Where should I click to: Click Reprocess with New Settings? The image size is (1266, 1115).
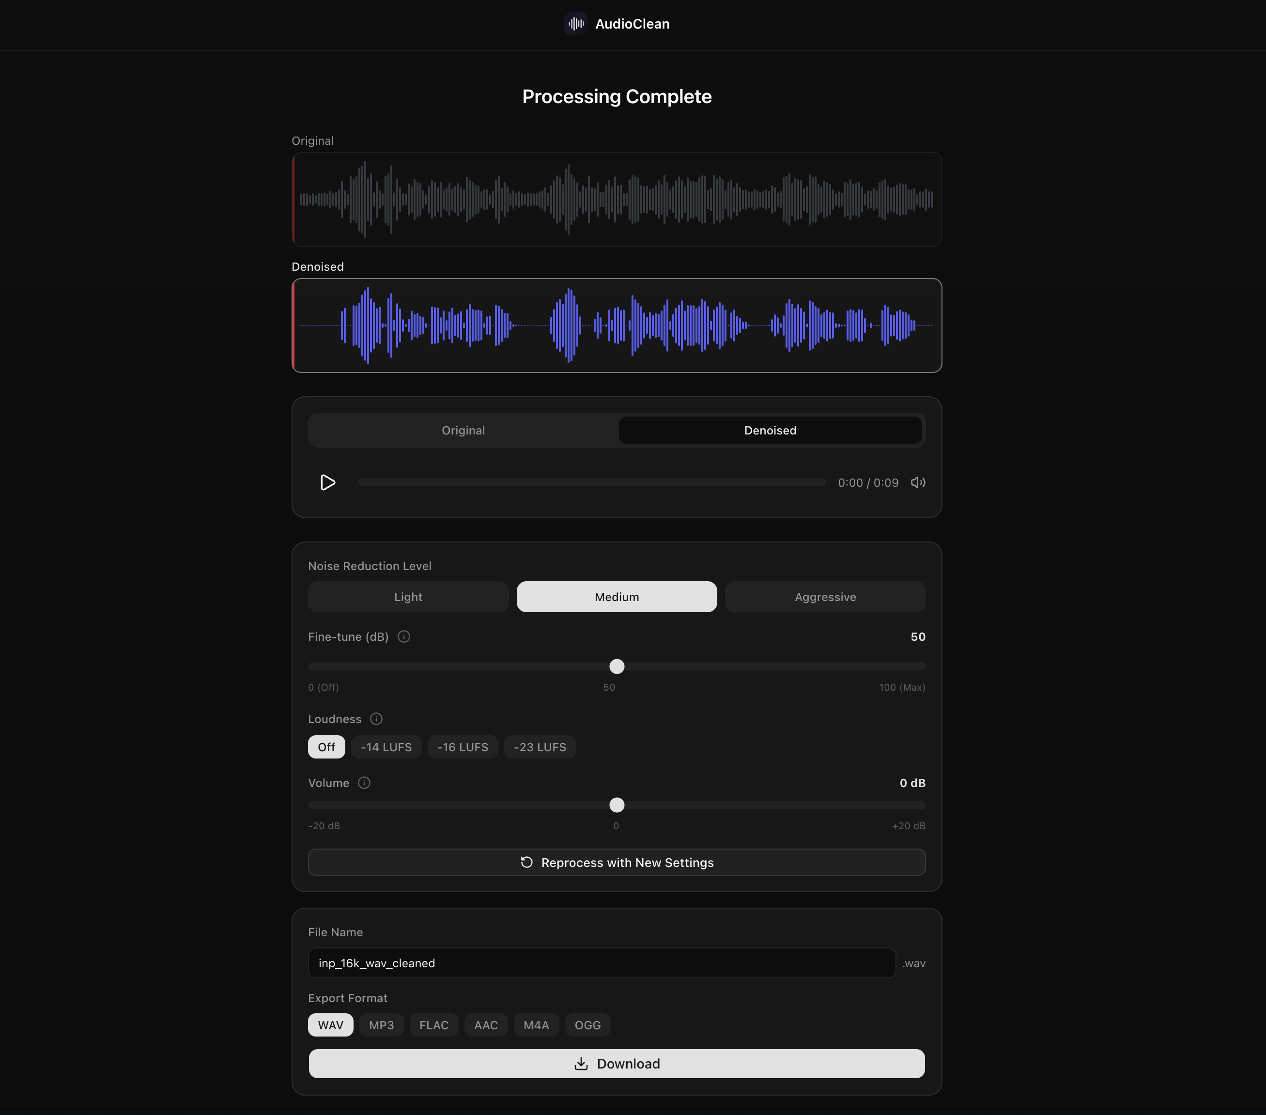coord(616,862)
